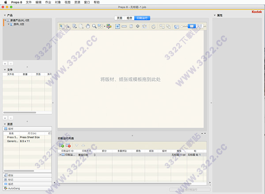Open the 版材 resource section
Screen dimensions: 265x194
coord(27,129)
